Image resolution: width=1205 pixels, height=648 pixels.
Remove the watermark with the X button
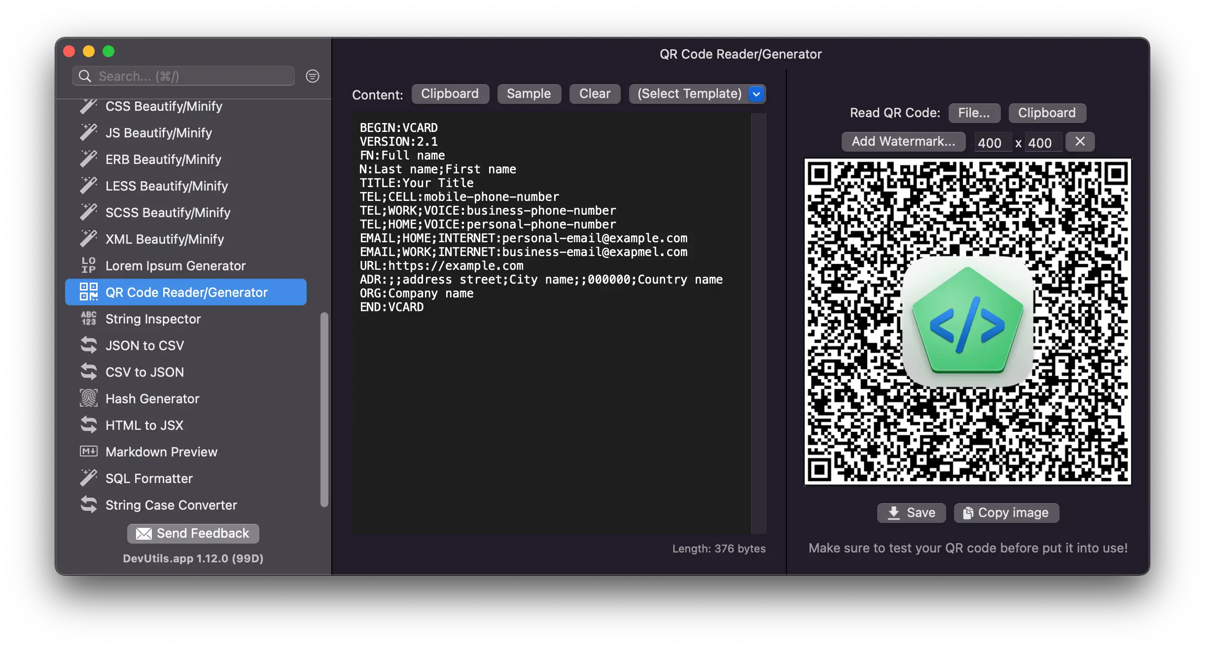coord(1080,142)
